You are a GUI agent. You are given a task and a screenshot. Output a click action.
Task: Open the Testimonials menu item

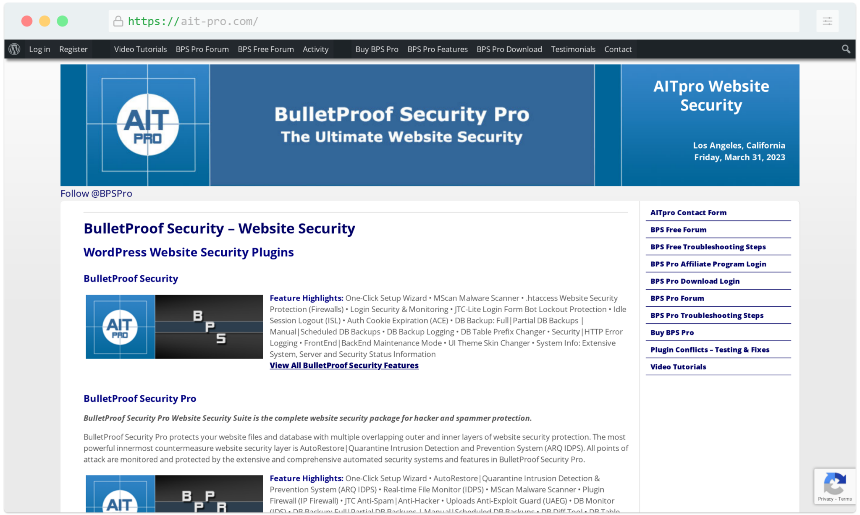pyautogui.click(x=573, y=49)
